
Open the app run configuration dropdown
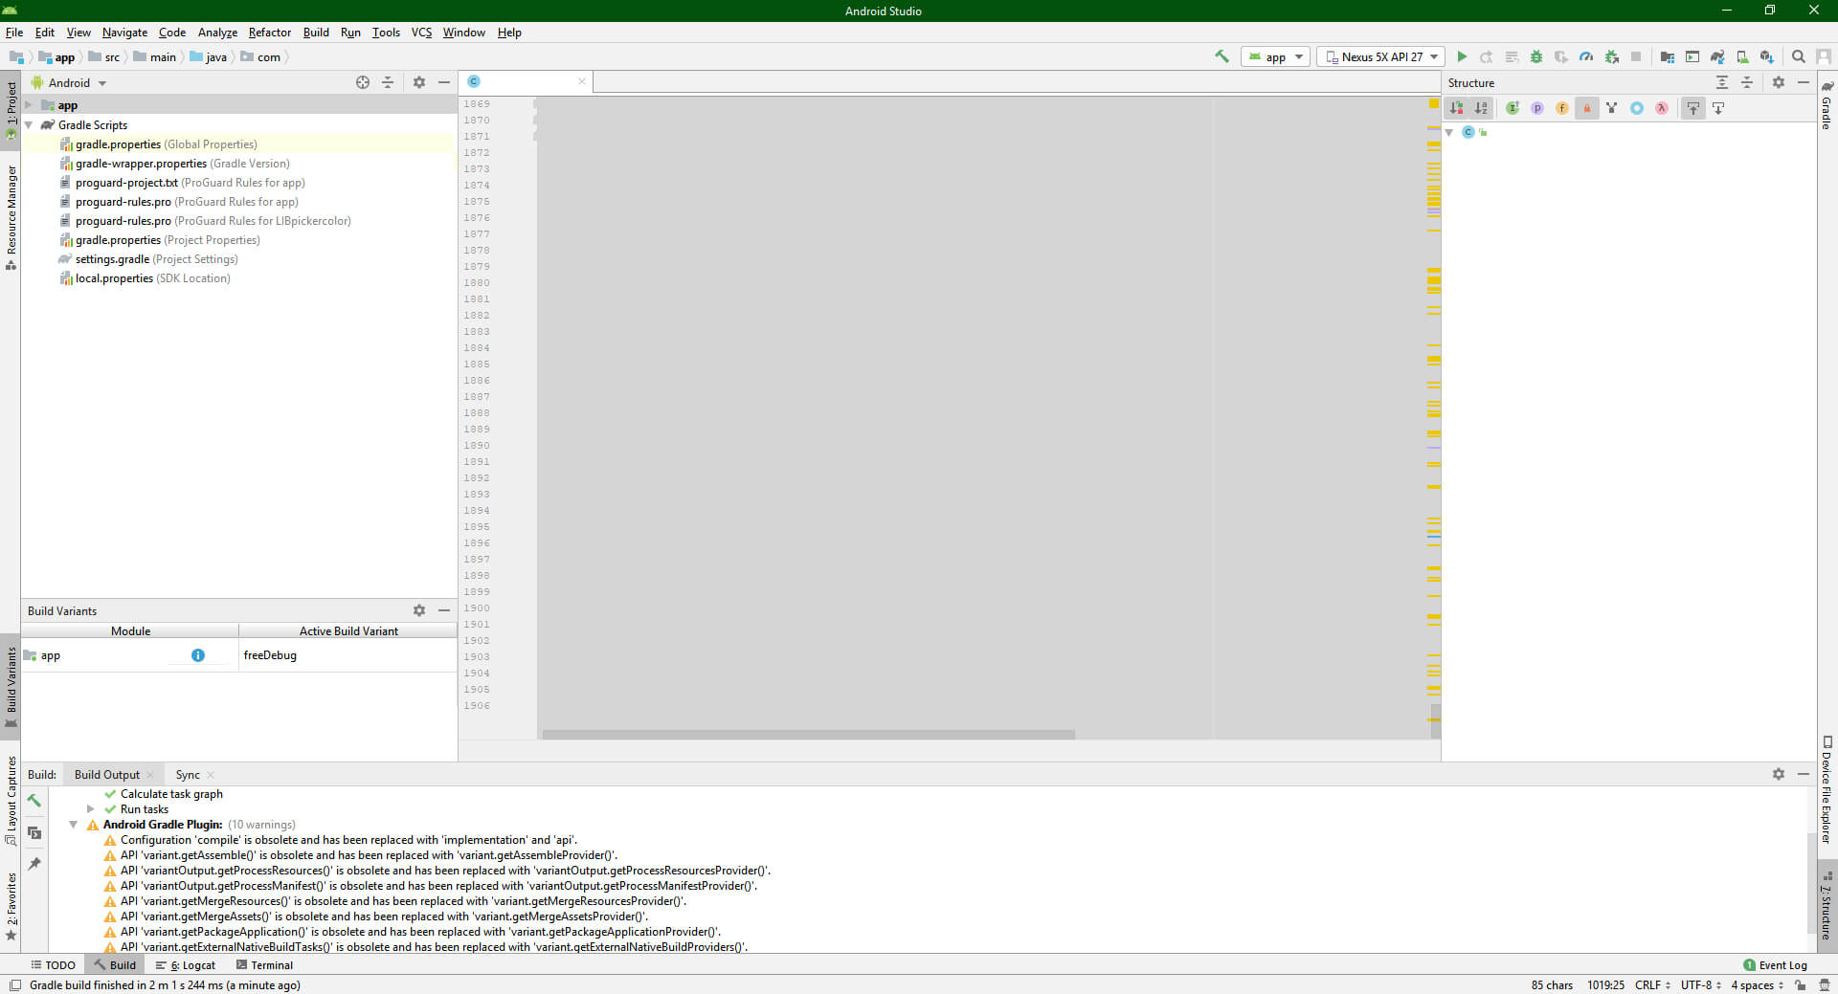pyautogui.click(x=1275, y=56)
